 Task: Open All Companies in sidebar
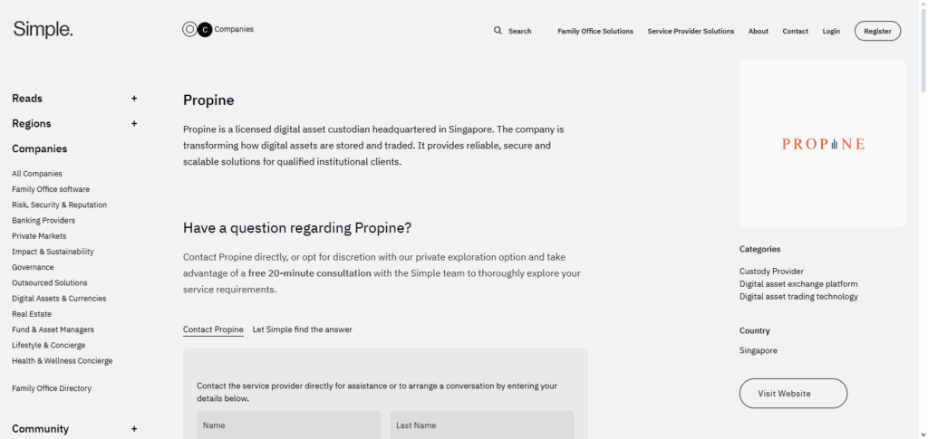36,174
